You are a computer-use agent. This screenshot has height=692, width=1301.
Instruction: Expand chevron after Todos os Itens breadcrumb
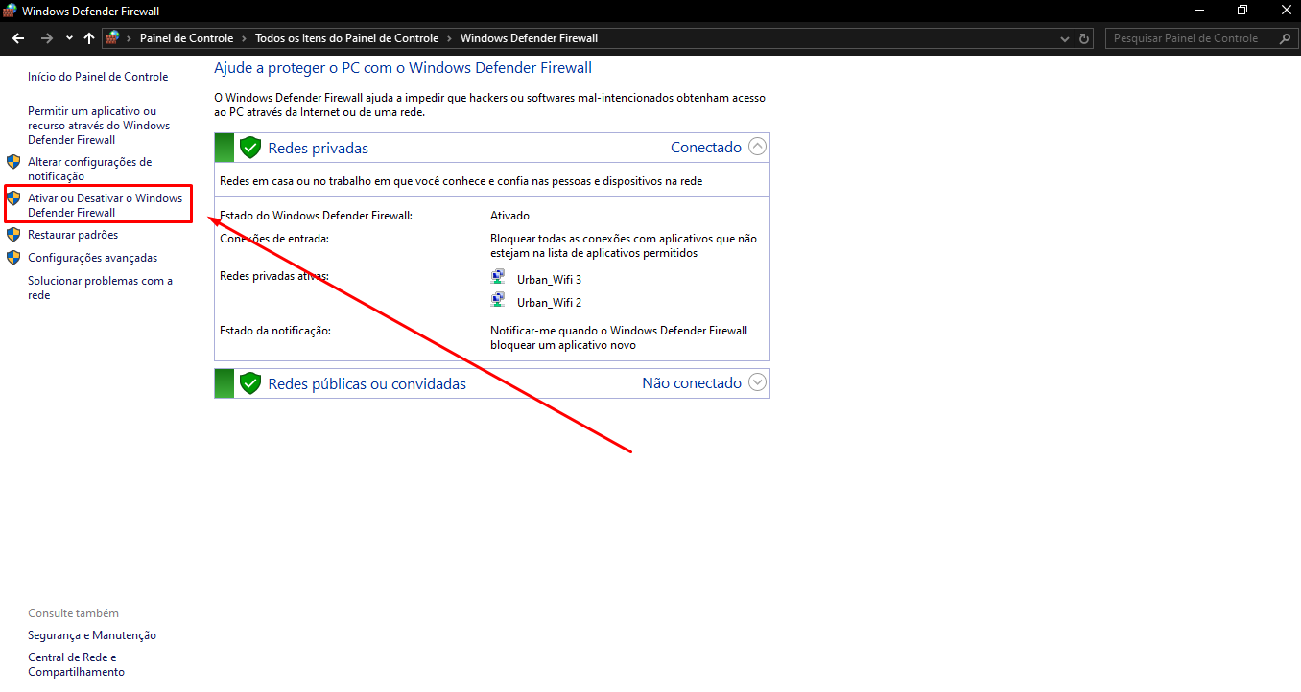pyautogui.click(x=449, y=38)
